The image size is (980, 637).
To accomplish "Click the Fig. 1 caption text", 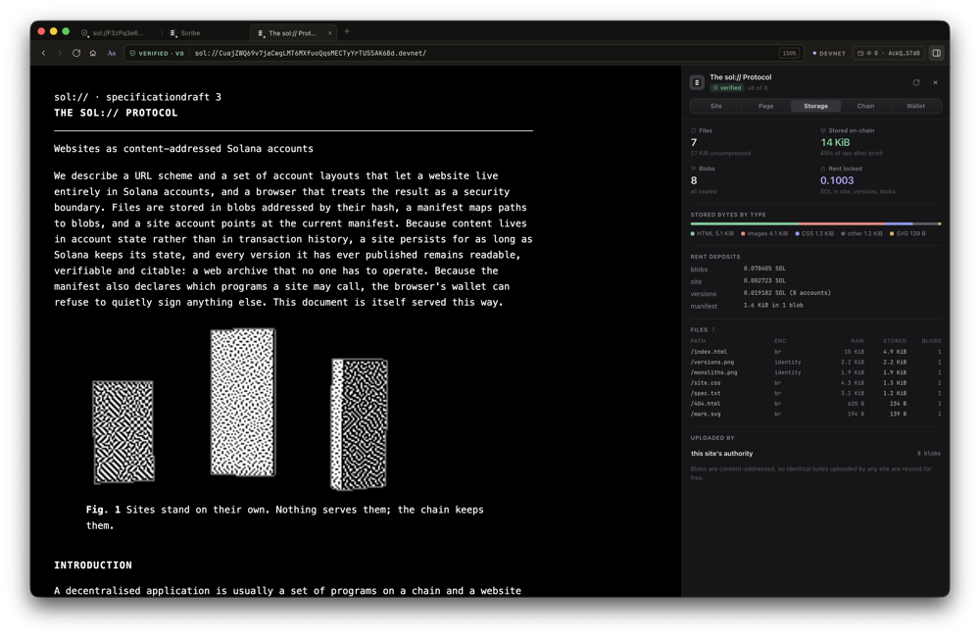I will point(284,517).
